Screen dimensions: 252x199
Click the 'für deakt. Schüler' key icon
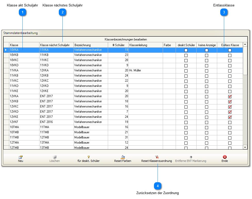pyautogui.click(x=88, y=157)
